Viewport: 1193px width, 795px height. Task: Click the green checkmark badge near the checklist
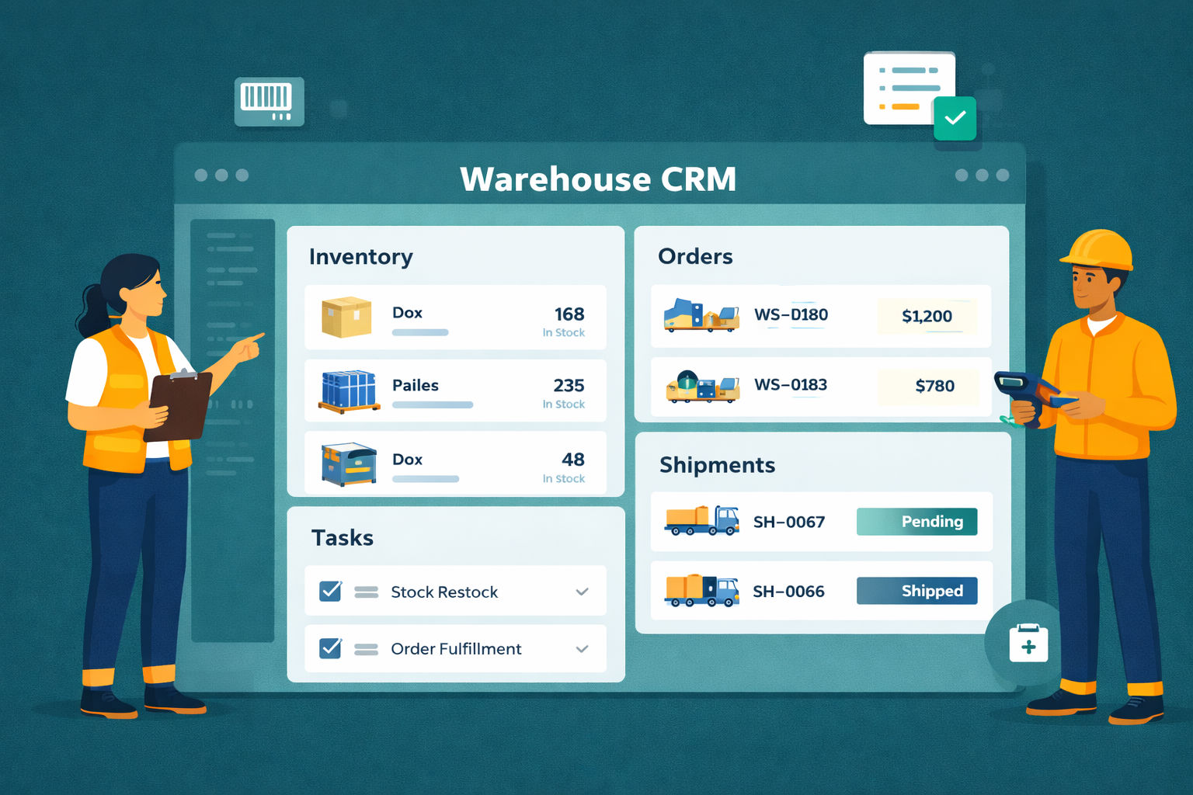pyautogui.click(x=955, y=118)
